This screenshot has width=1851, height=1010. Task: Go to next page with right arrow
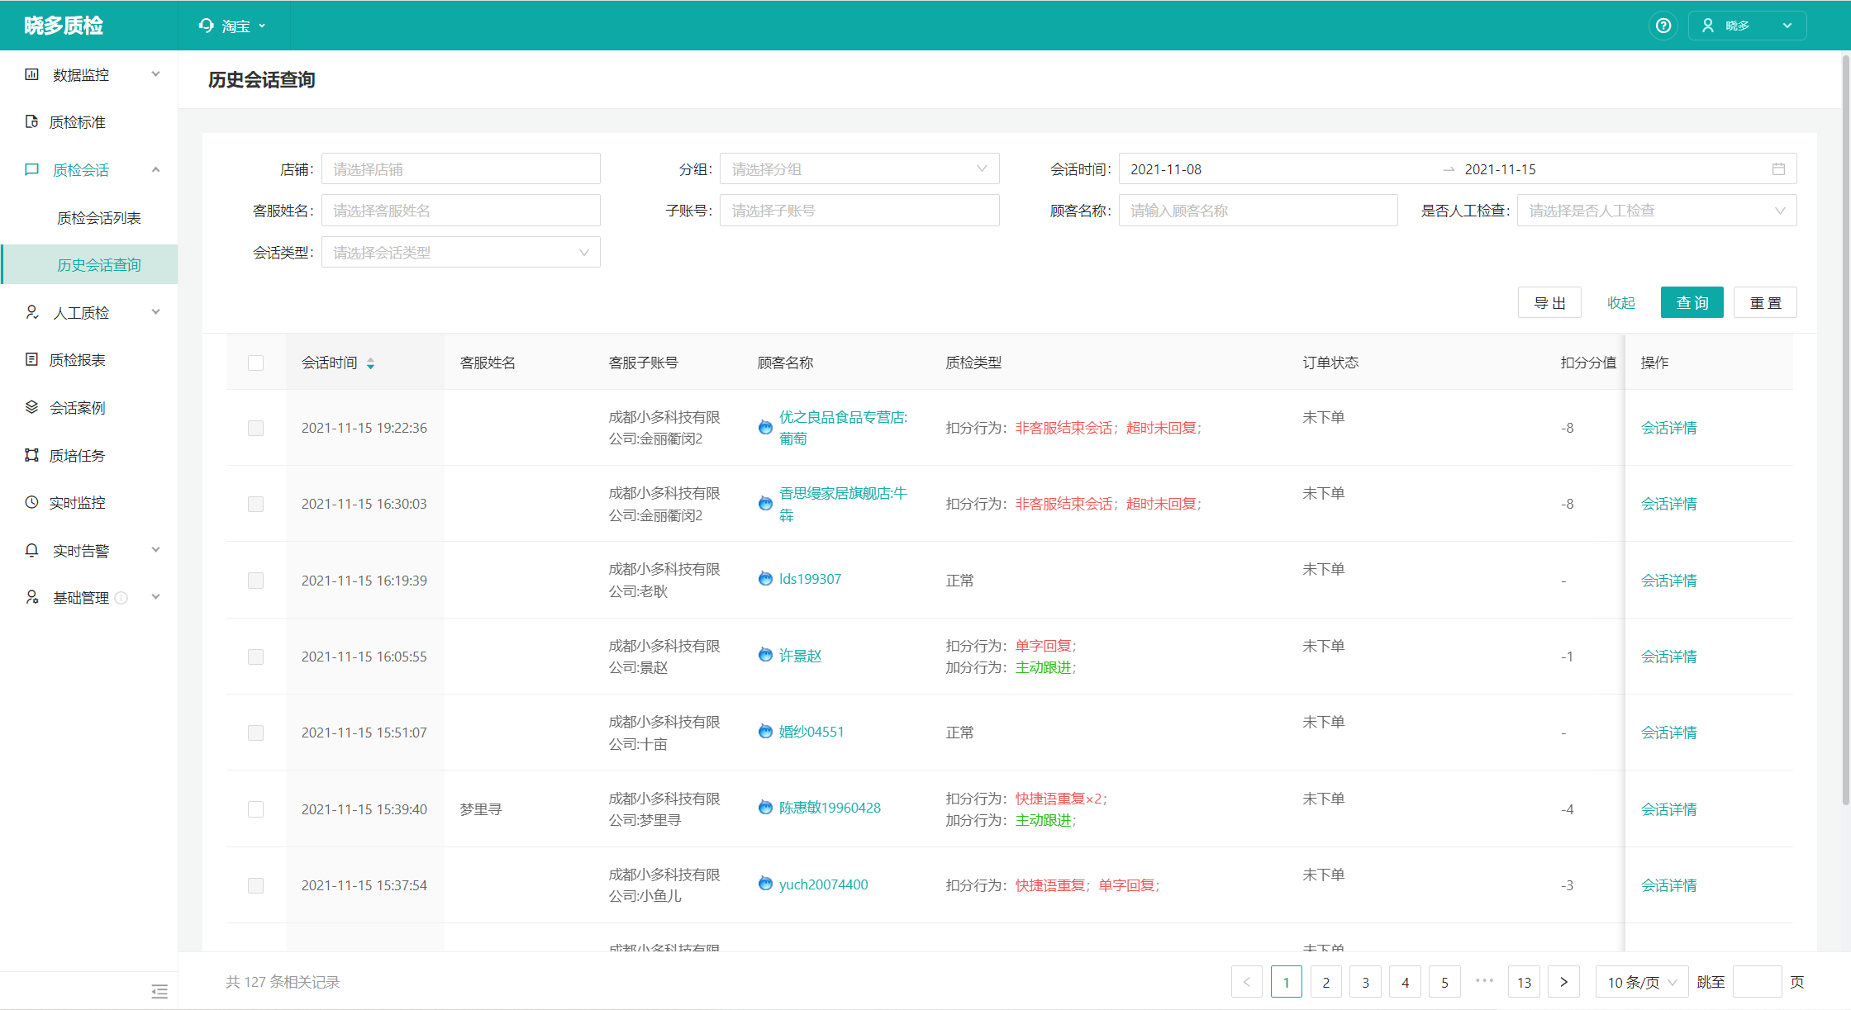(x=1563, y=982)
